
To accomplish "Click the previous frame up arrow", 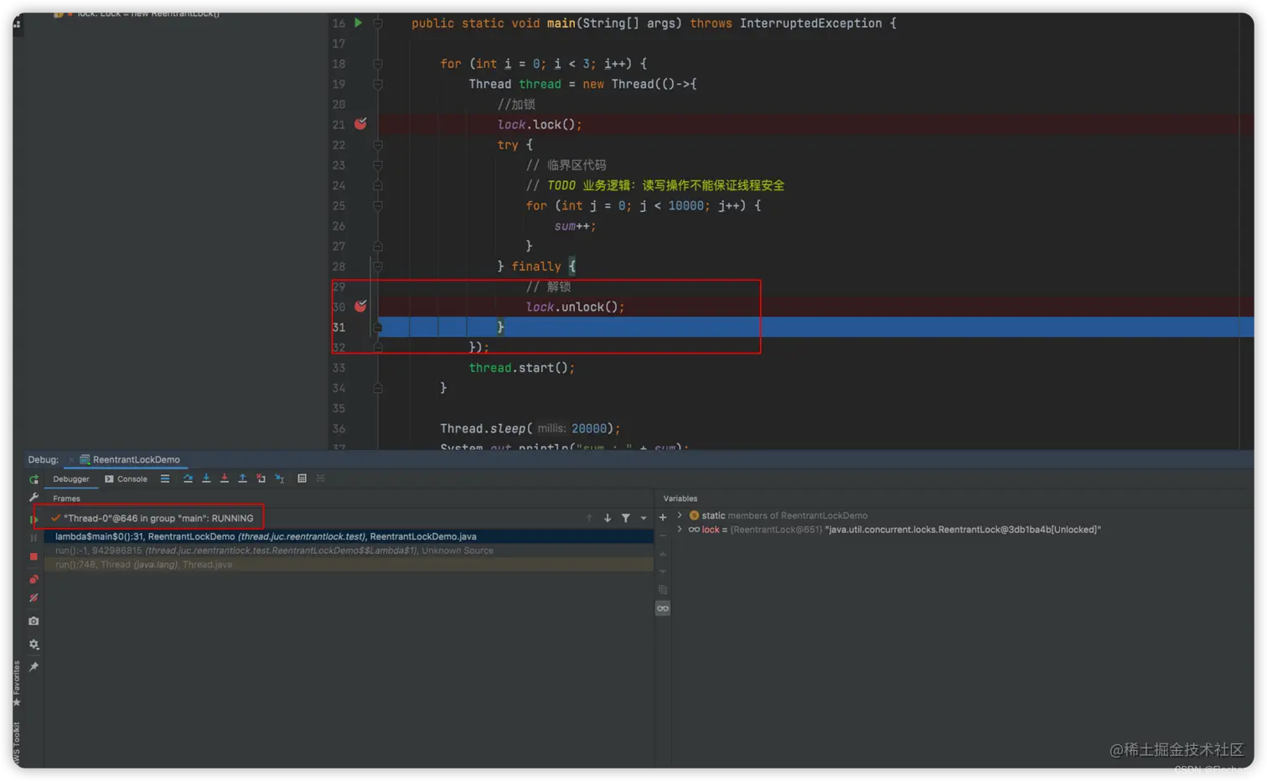I will pyautogui.click(x=589, y=518).
